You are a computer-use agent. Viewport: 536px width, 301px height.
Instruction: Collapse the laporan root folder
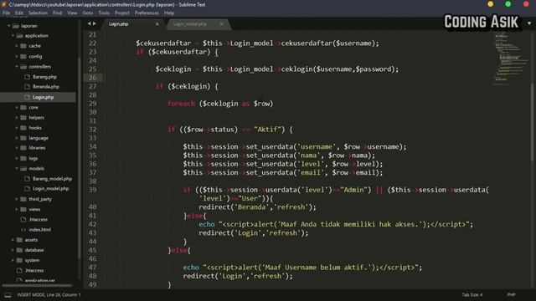click(9, 26)
